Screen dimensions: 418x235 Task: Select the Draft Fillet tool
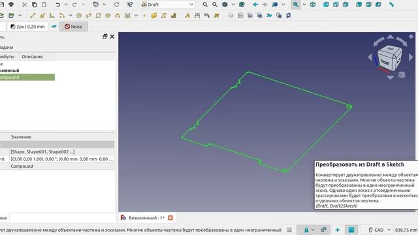point(52,16)
